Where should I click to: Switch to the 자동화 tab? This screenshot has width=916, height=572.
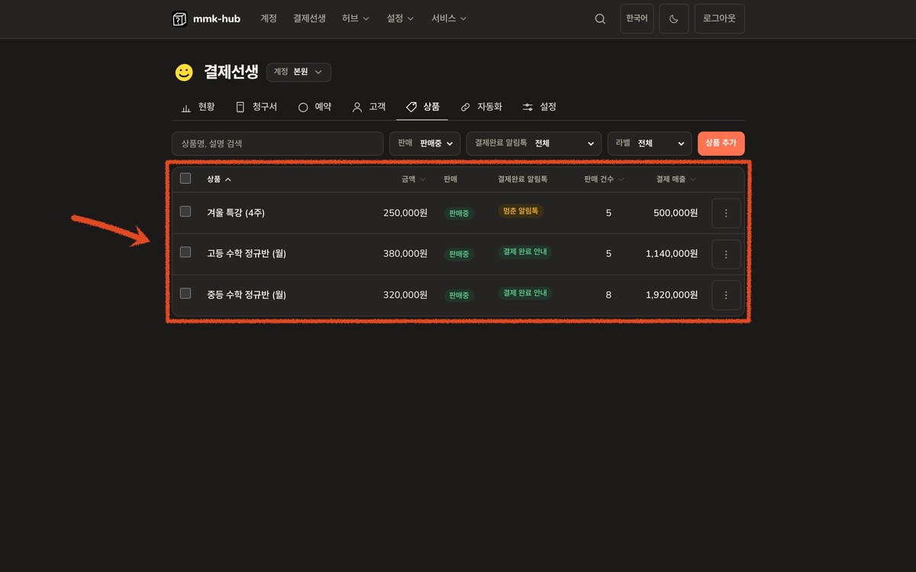point(482,107)
